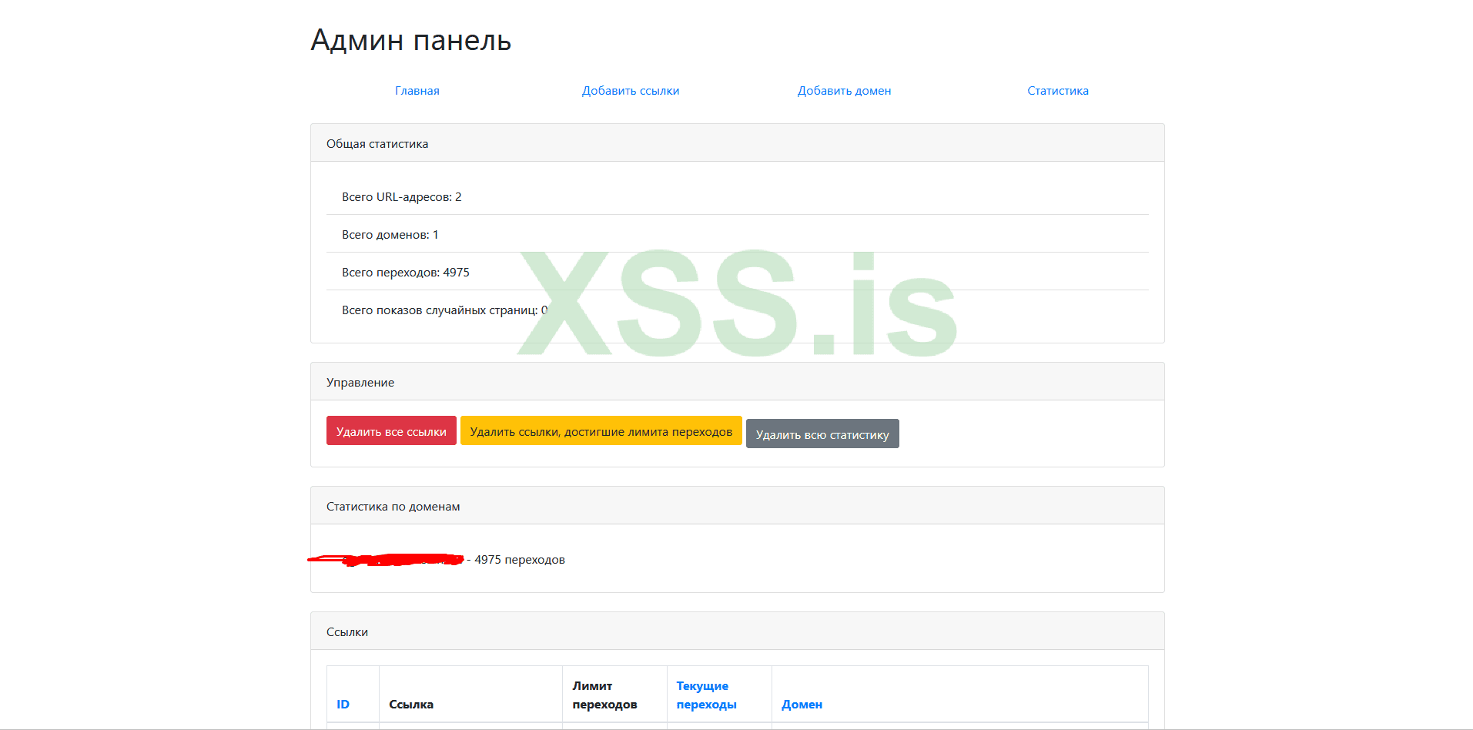
Task: Click the Управление card header
Action: click(738, 382)
